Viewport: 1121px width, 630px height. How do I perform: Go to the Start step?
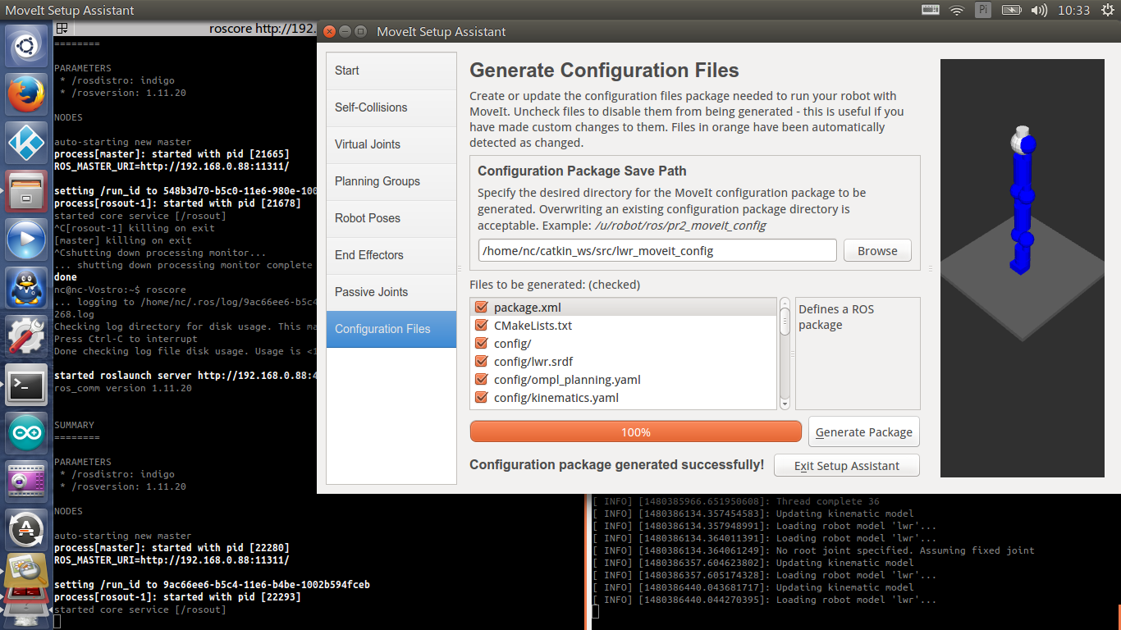tap(391, 71)
